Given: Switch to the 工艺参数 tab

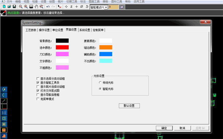Looking at the screenshot, I should click(31, 30).
